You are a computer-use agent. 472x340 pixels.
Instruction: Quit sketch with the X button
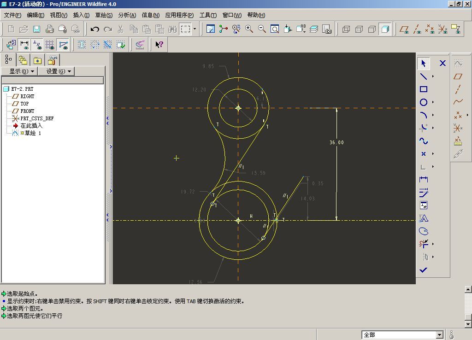tap(442, 63)
